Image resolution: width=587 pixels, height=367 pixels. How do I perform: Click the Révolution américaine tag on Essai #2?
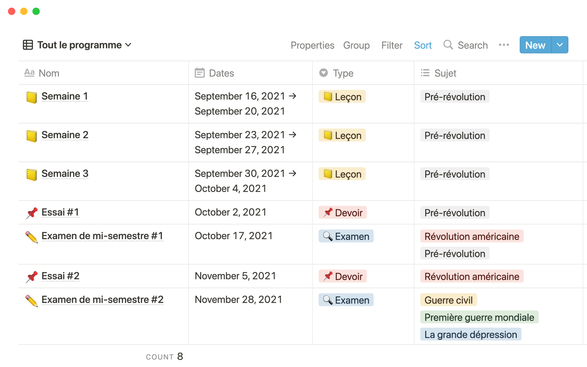(x=471, y=276)
